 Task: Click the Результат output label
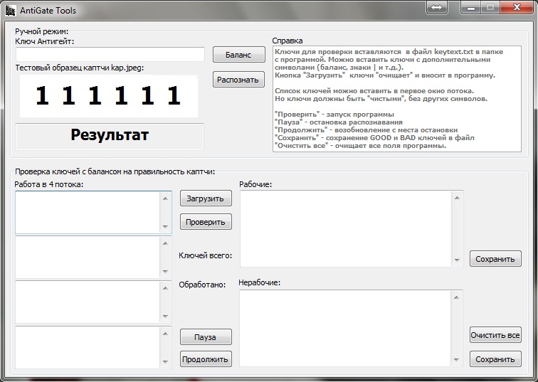[x=110, y=136]
